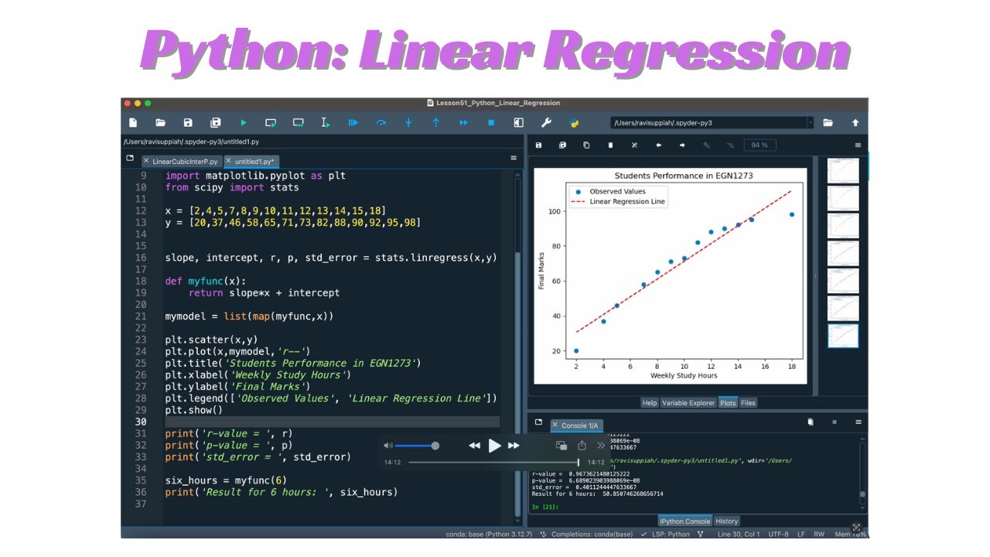Share the video using the share icon
Viewport: 990px width, 557px height.
click(582, 446)
